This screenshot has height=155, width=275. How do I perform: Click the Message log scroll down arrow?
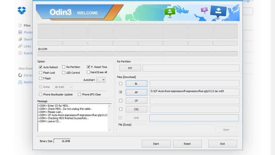click(x=110, y=130)
